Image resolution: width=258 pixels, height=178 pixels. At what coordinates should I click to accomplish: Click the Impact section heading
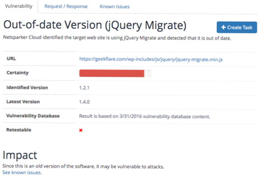click(20, 155)
